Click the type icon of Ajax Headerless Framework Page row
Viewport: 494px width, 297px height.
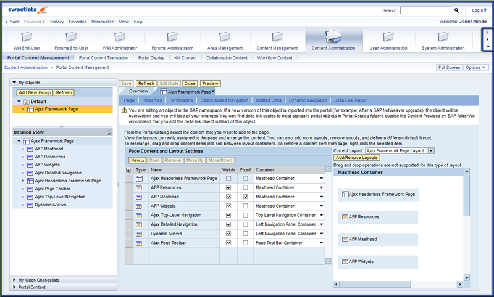tap(139, 179)
